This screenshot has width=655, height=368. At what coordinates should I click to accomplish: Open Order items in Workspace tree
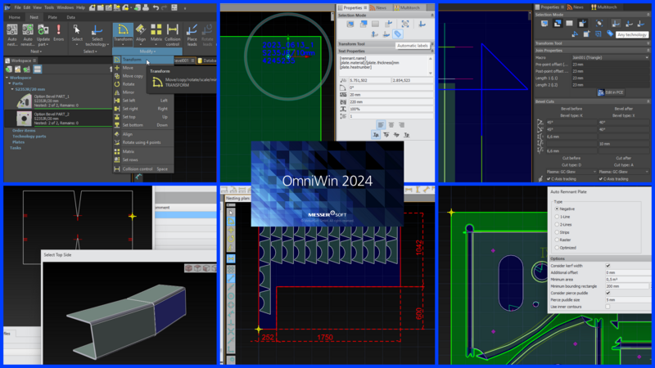click(24, 131)
